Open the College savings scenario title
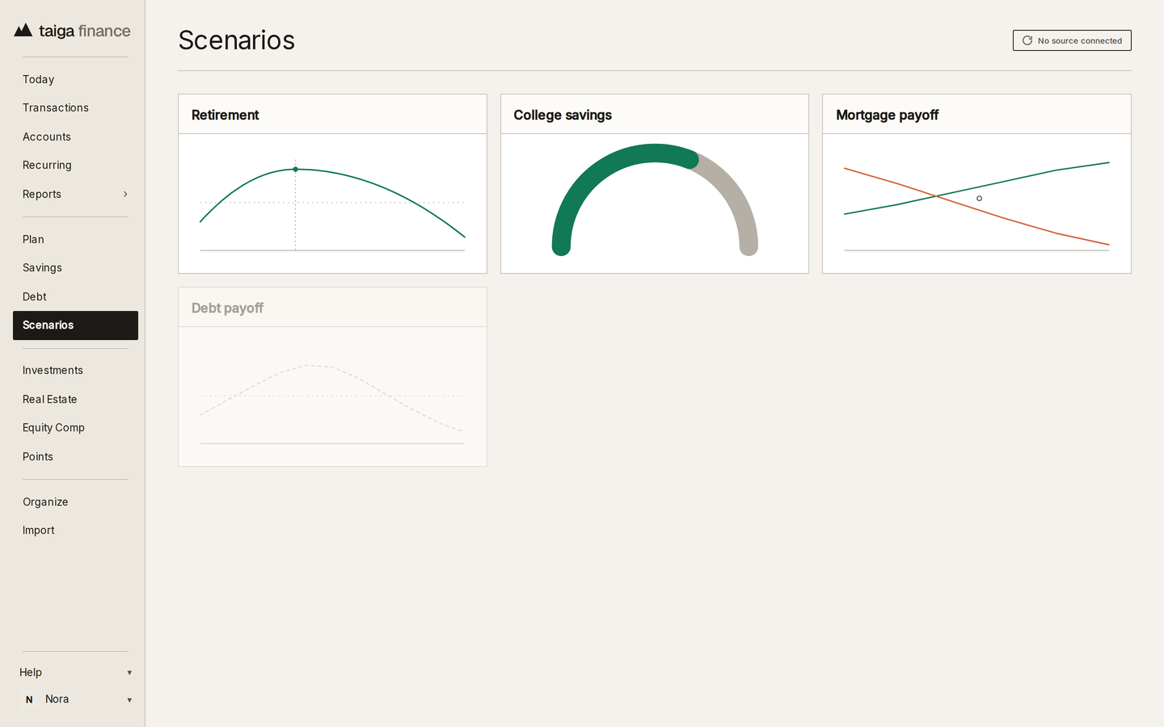1164x727 pixels. click(563, 115)
